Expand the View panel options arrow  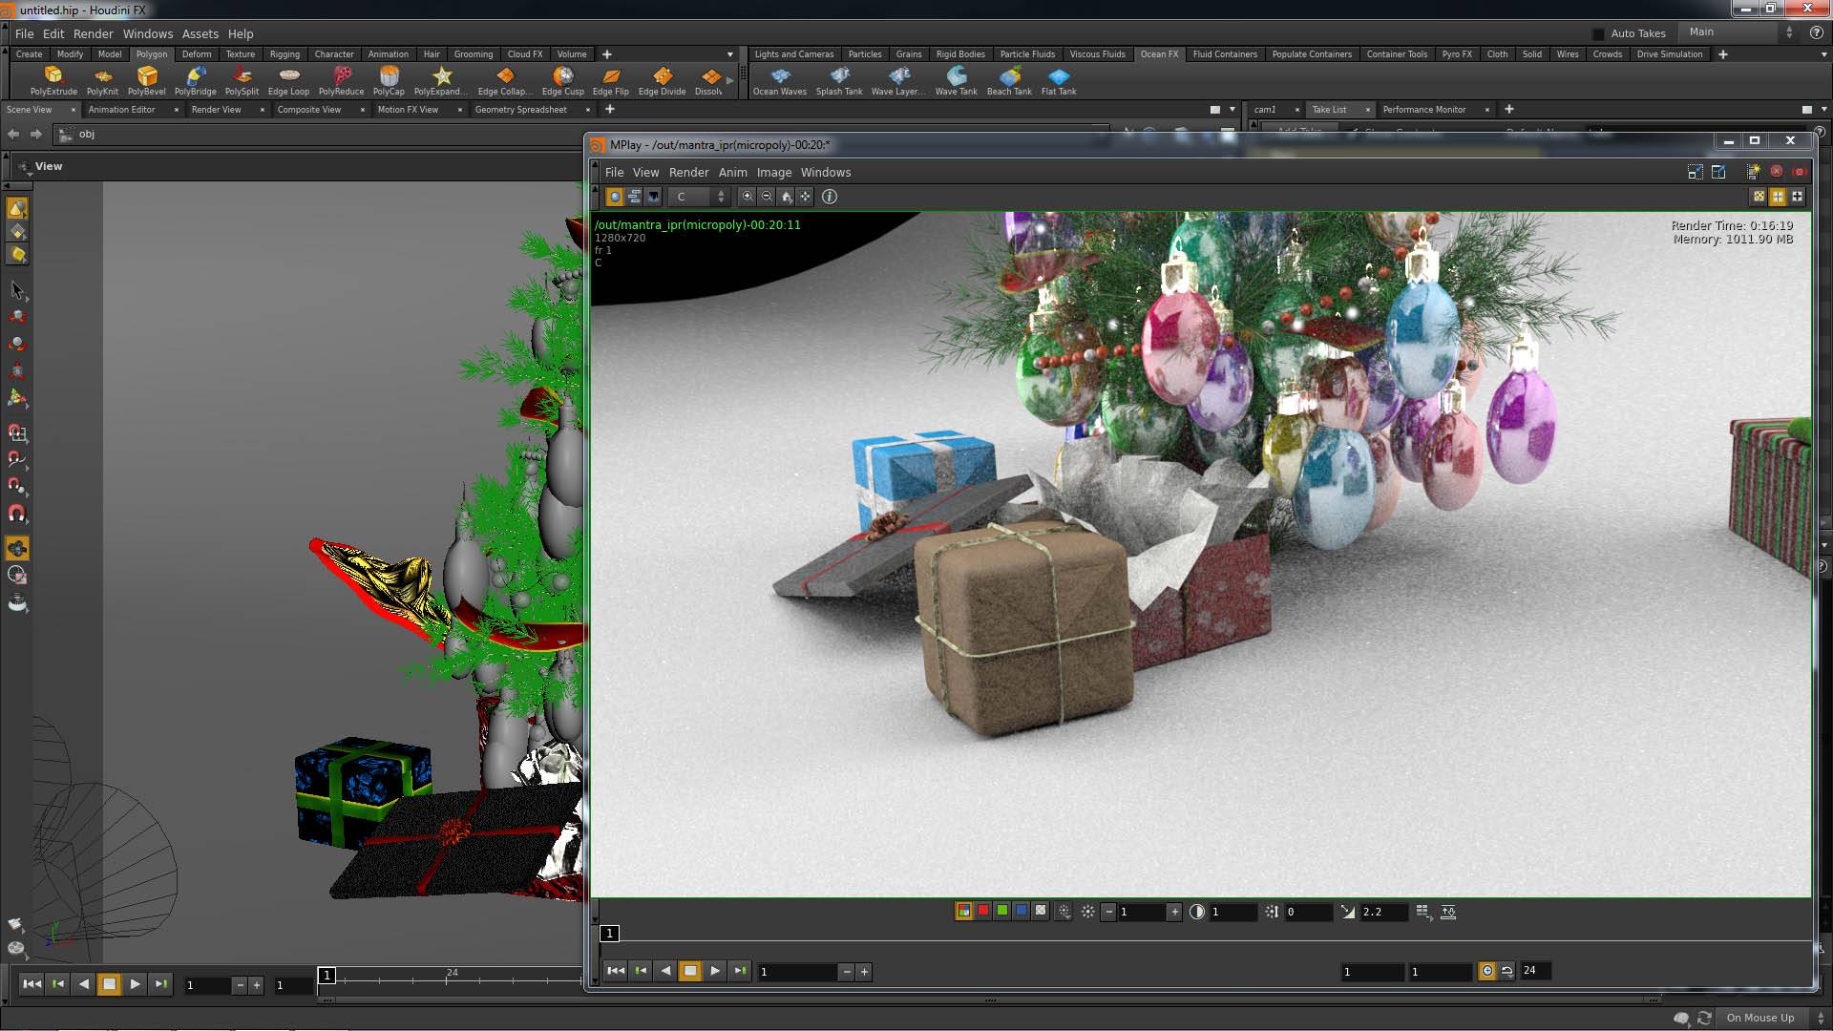(28, 174)
